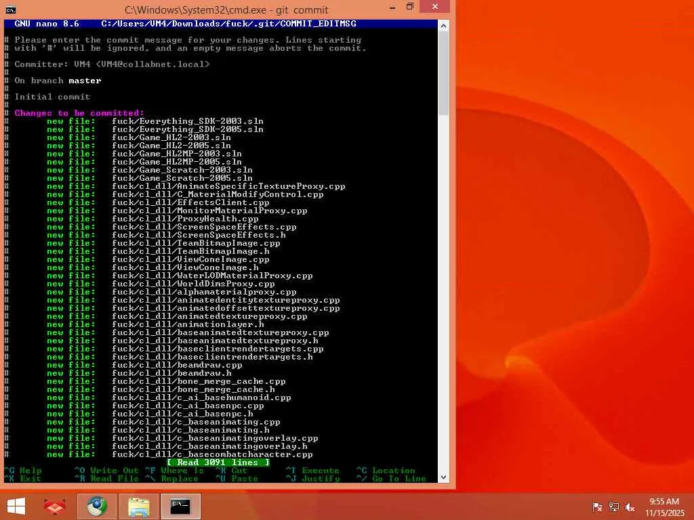Click the WaterLODMaterialProxy.cpp line

point(212,276)
